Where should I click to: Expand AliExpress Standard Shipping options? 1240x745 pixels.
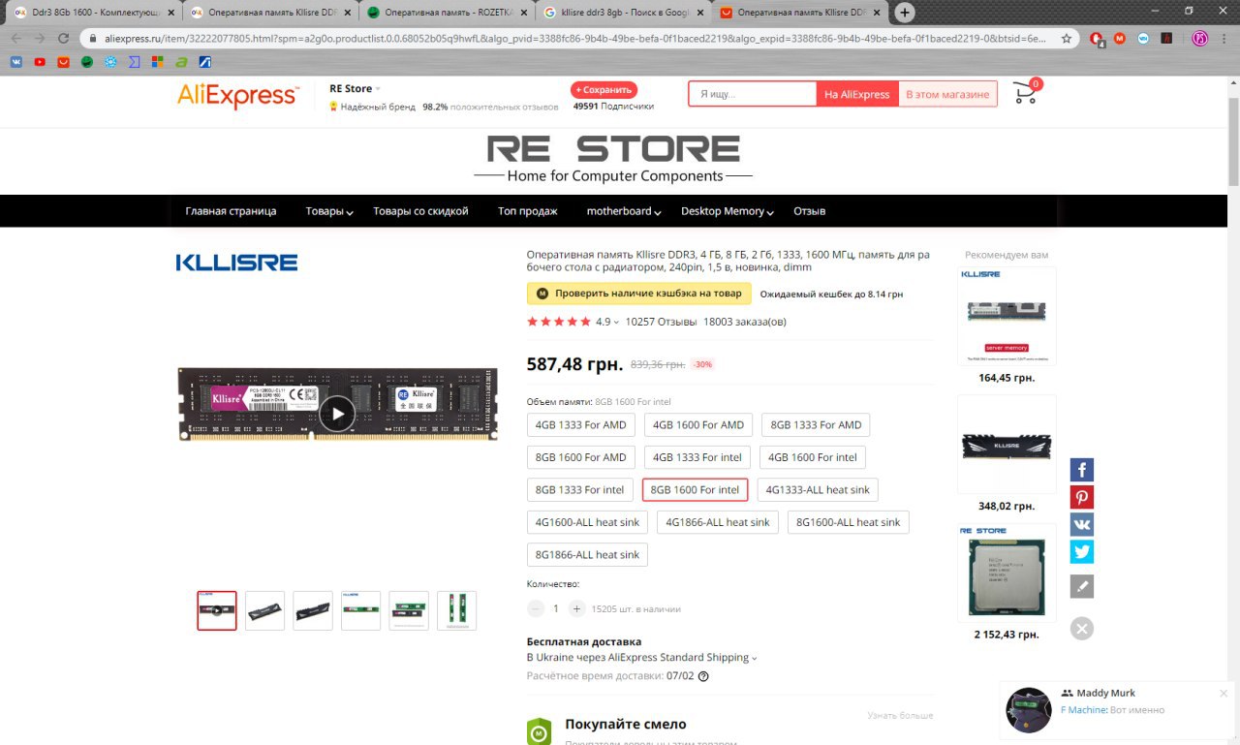pyautogui.click(x=754, y=658)
